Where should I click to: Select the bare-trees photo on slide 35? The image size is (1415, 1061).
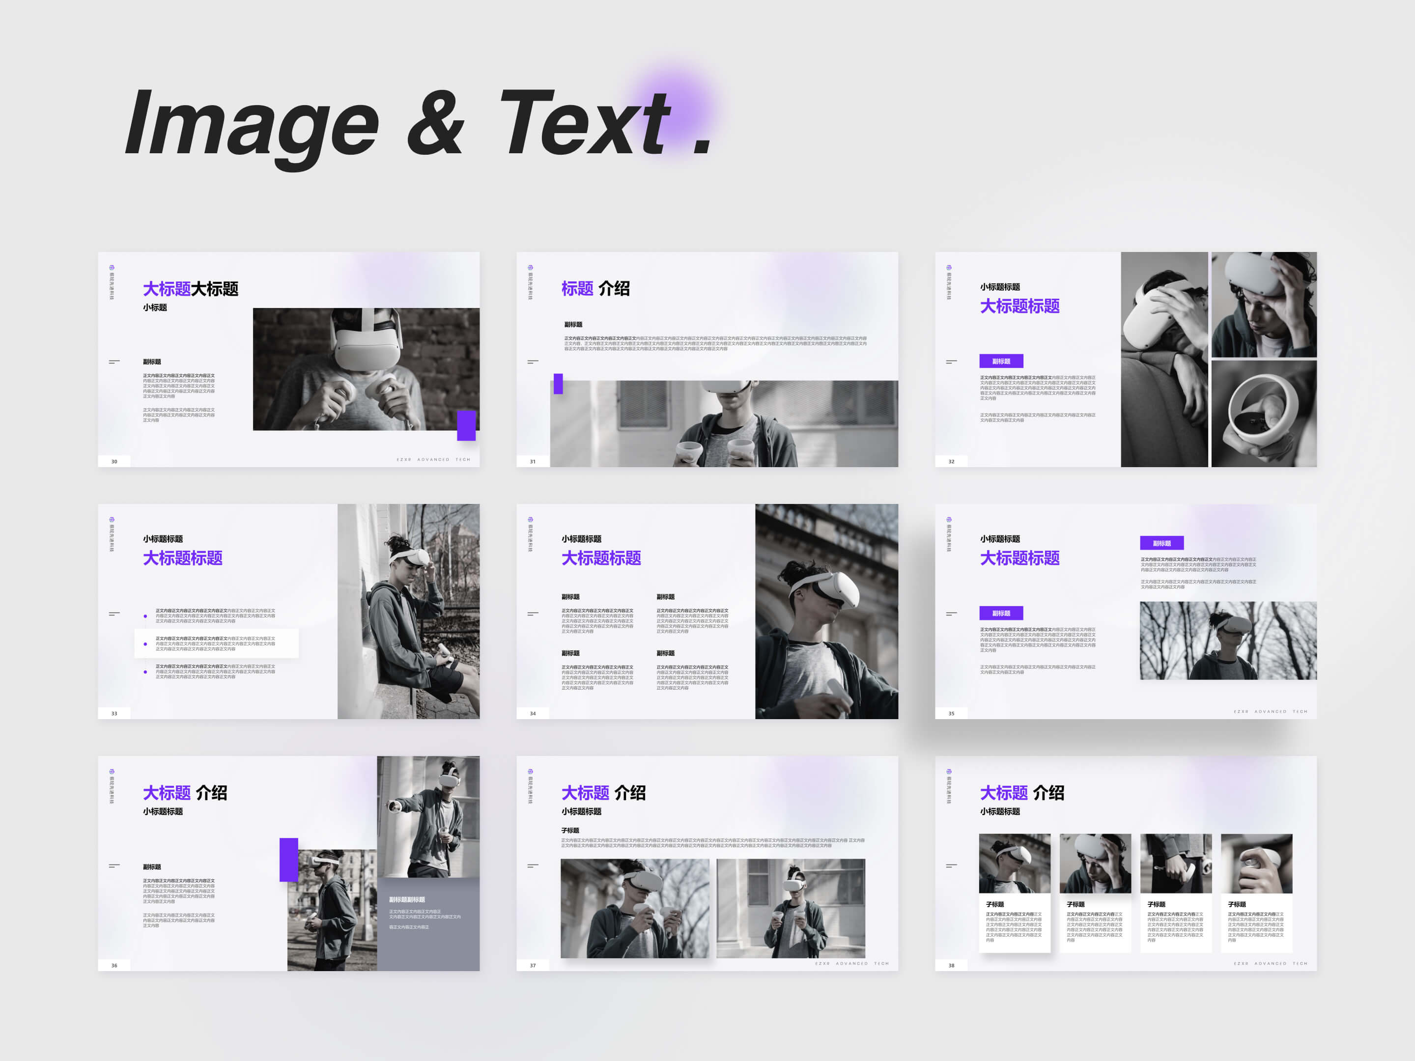tap(1228, 640)
